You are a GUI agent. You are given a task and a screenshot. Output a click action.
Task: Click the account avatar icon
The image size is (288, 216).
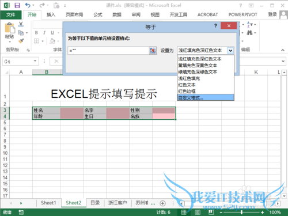[283, 15]
